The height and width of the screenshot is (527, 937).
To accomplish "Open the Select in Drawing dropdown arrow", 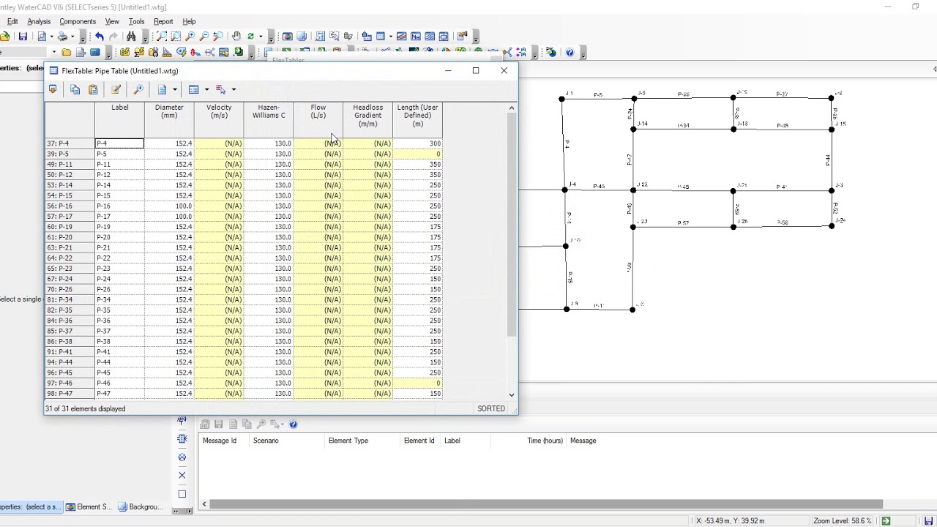I will coord(234,89).
